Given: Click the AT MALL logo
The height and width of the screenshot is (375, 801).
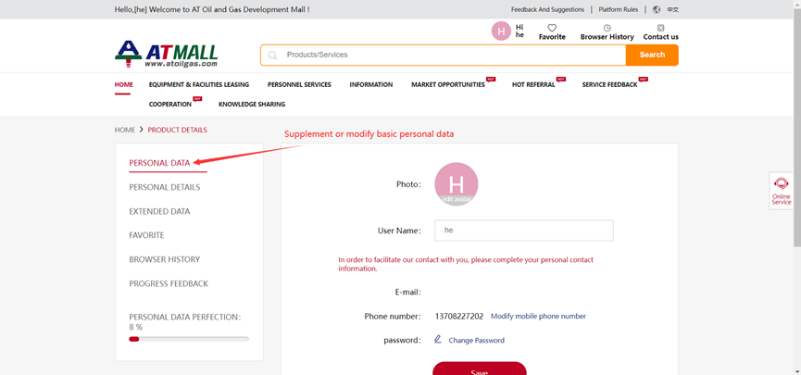Looking at the screenshot, I should click(x=167, y=54).
